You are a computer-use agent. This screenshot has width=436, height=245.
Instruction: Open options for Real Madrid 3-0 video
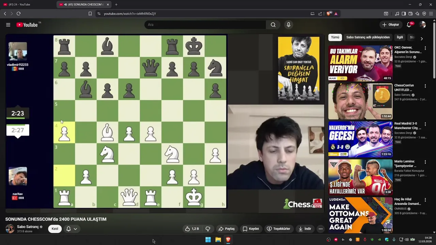[425, 124]
